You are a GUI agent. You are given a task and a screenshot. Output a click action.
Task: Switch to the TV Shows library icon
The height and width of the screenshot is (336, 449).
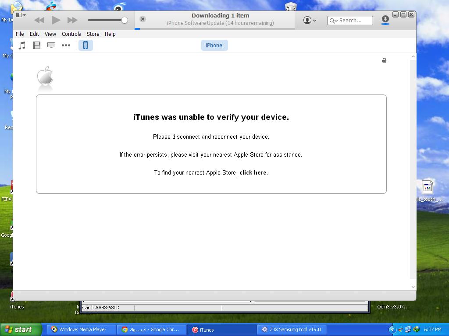click(51, 45)
